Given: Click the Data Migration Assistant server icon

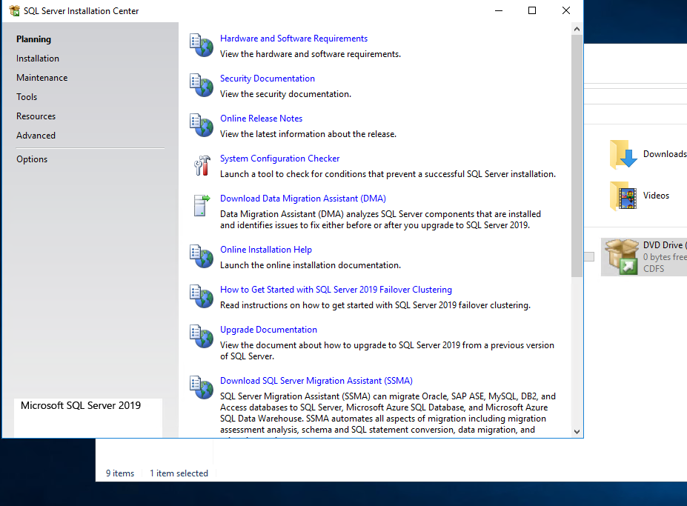Looking at the screenshot, I should pos(202,205).
